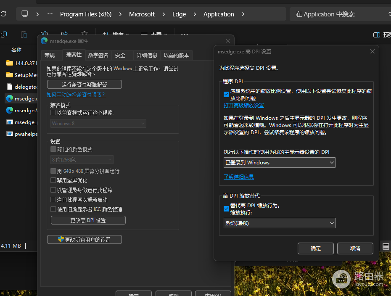Select the pwahelper file entry
Viewport: 391px width, 296px height.
point(22,134)
